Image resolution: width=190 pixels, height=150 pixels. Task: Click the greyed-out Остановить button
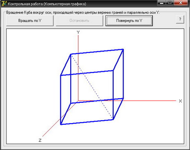(x=79, y=21)
